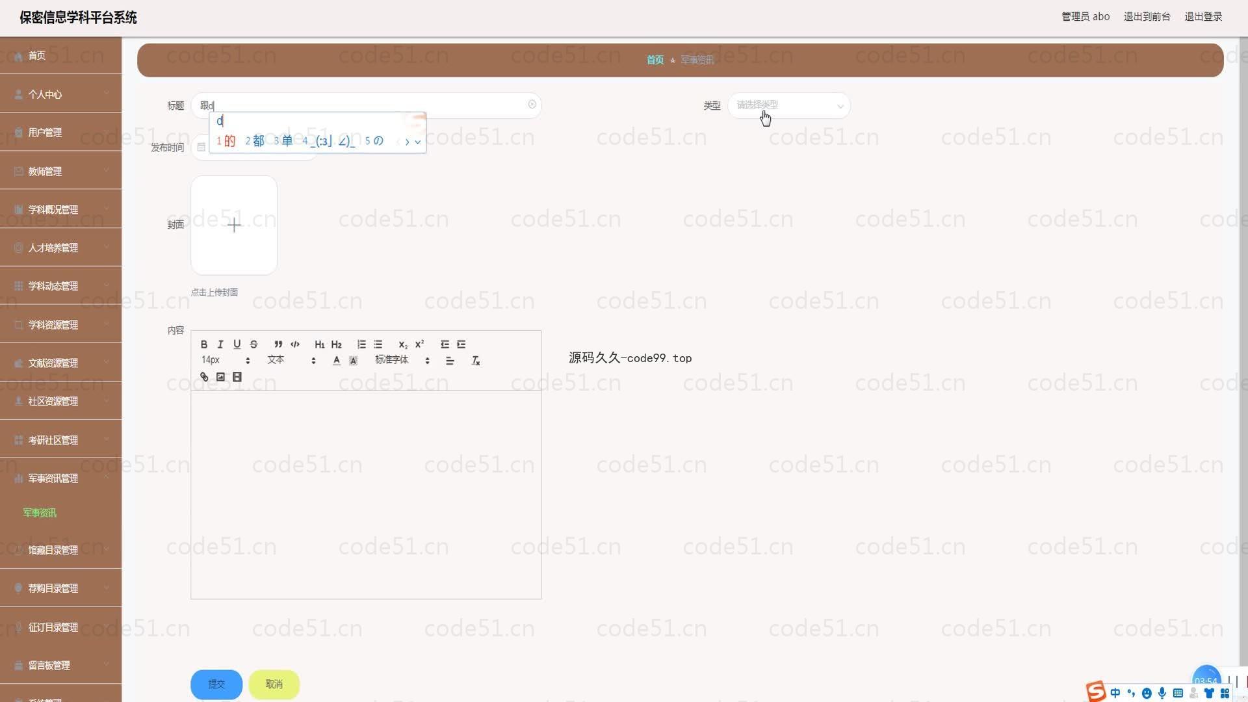Decrease indent in the editor
Viewport: 1248px width, 702px height.
pos(445,344)
